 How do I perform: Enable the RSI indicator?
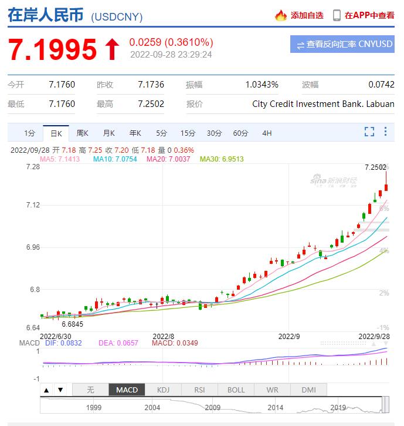coord(199,390)
